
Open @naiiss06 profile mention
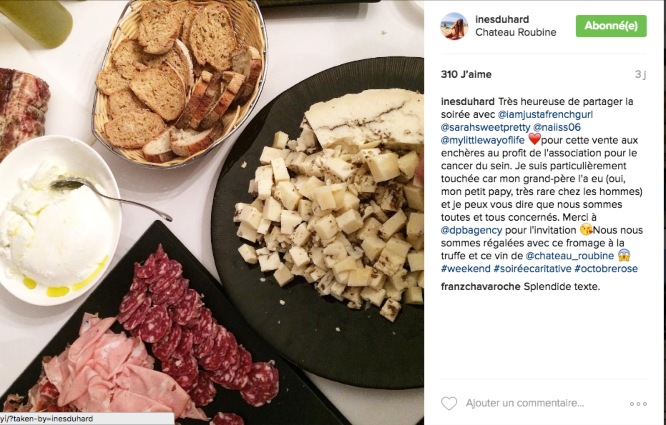point(557,127)
